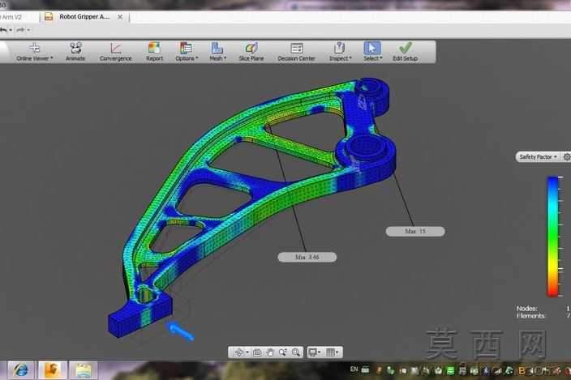
Task: Expand the Grid and Snaps dropdown arrow
Action: point(337,352)
